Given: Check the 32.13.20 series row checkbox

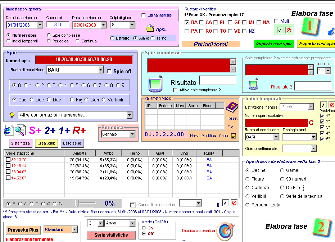Looking at the screenshot, I should pos(8,160).
